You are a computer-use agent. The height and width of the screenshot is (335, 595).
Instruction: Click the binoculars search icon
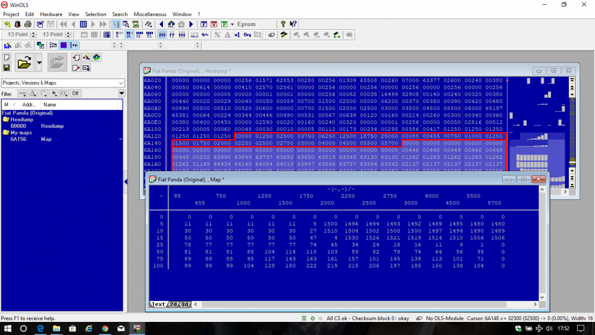pos(171,24)
